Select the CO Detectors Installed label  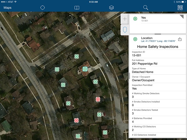144,135
